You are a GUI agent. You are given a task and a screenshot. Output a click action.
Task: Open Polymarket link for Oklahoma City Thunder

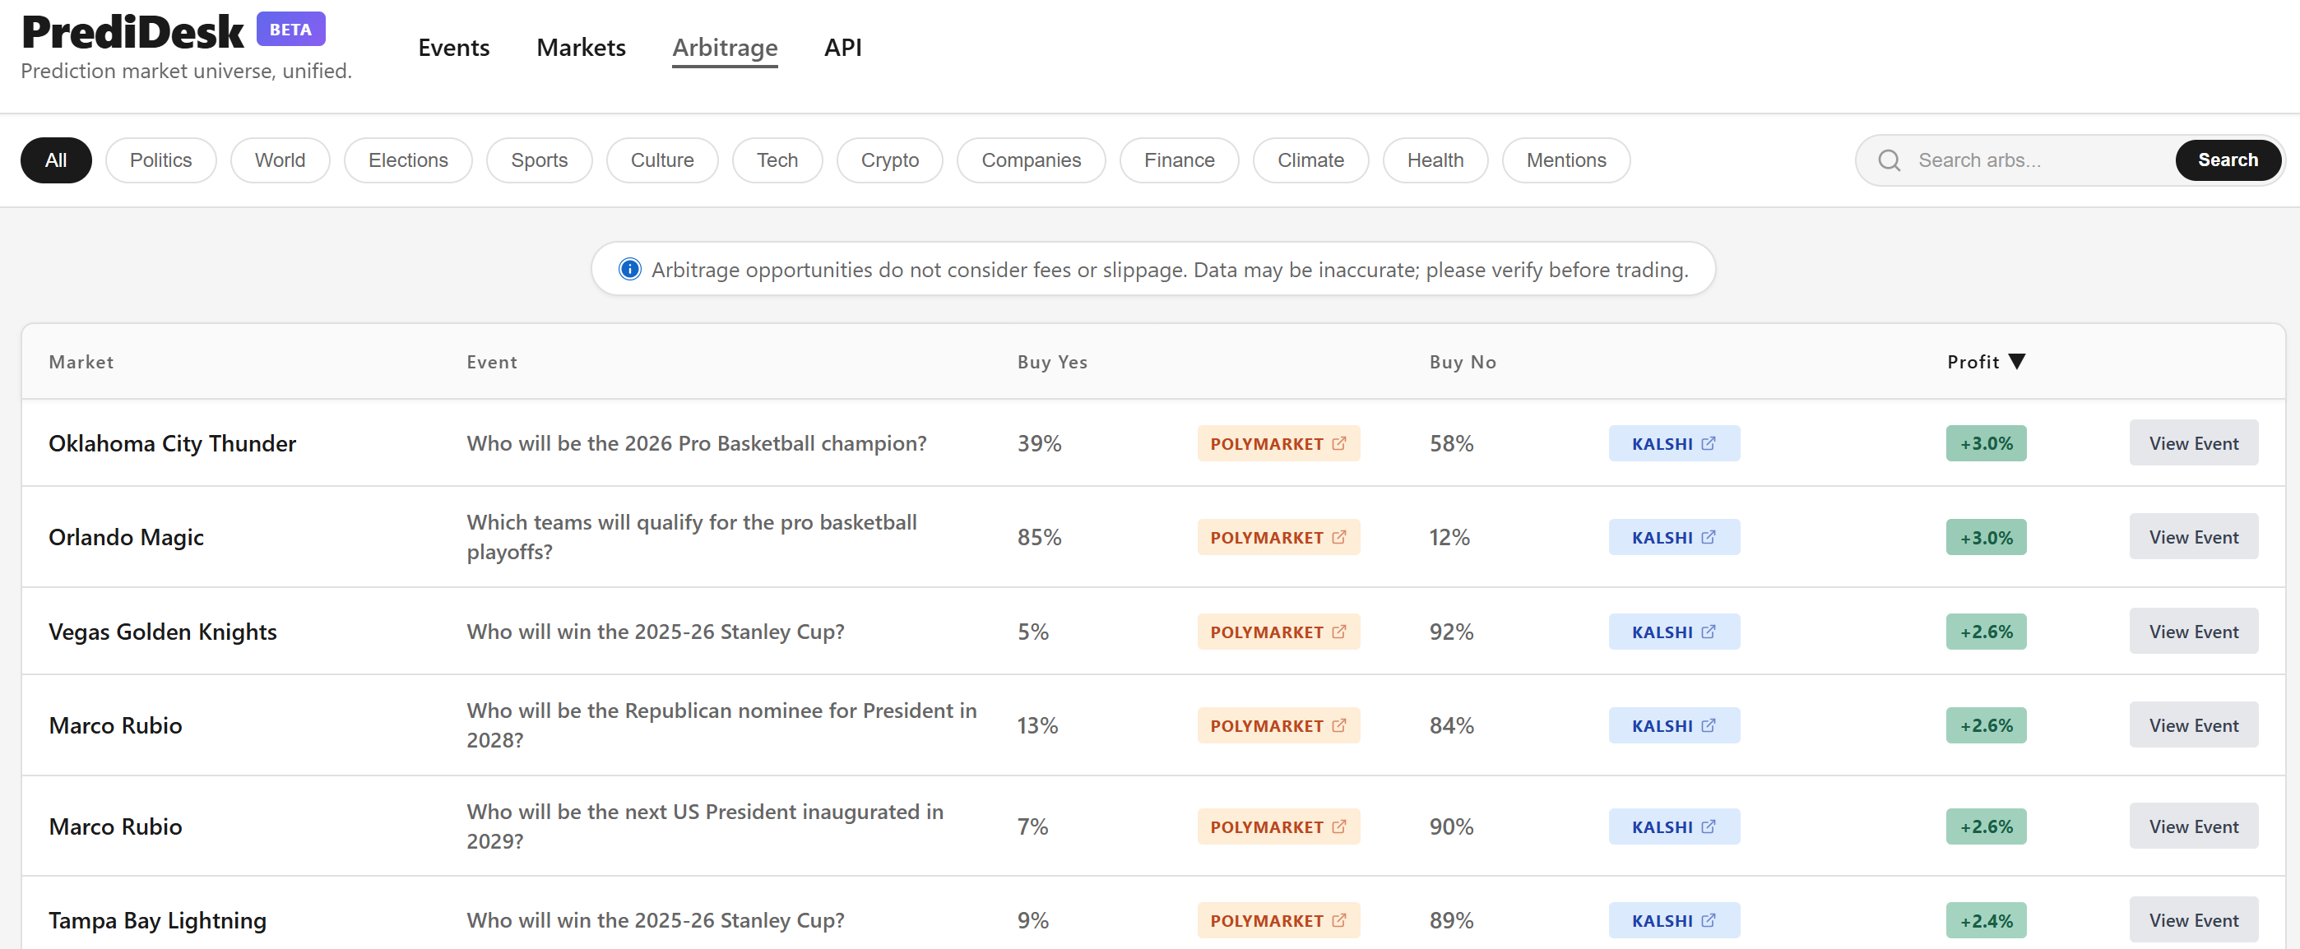point(1278,442)
